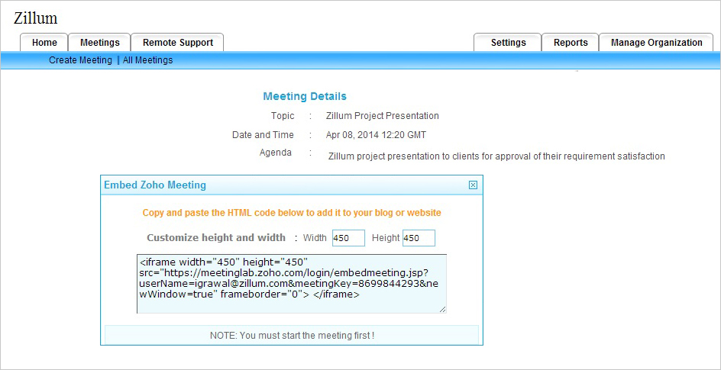The image size is (721, 370).
Task: Close the Embed Zoho Meeting dialog
Action: coord(473,185)
